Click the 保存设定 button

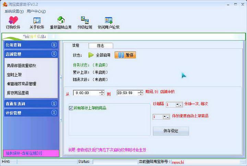(170, 131)
